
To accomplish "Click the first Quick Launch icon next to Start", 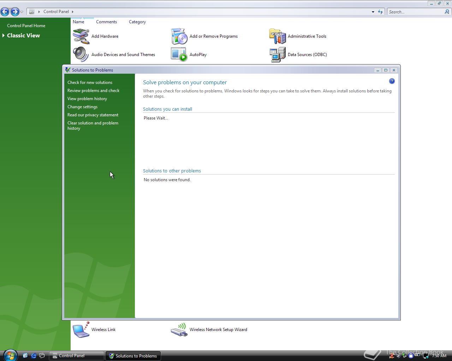I will pyautogui.click(x=25, y=356).
